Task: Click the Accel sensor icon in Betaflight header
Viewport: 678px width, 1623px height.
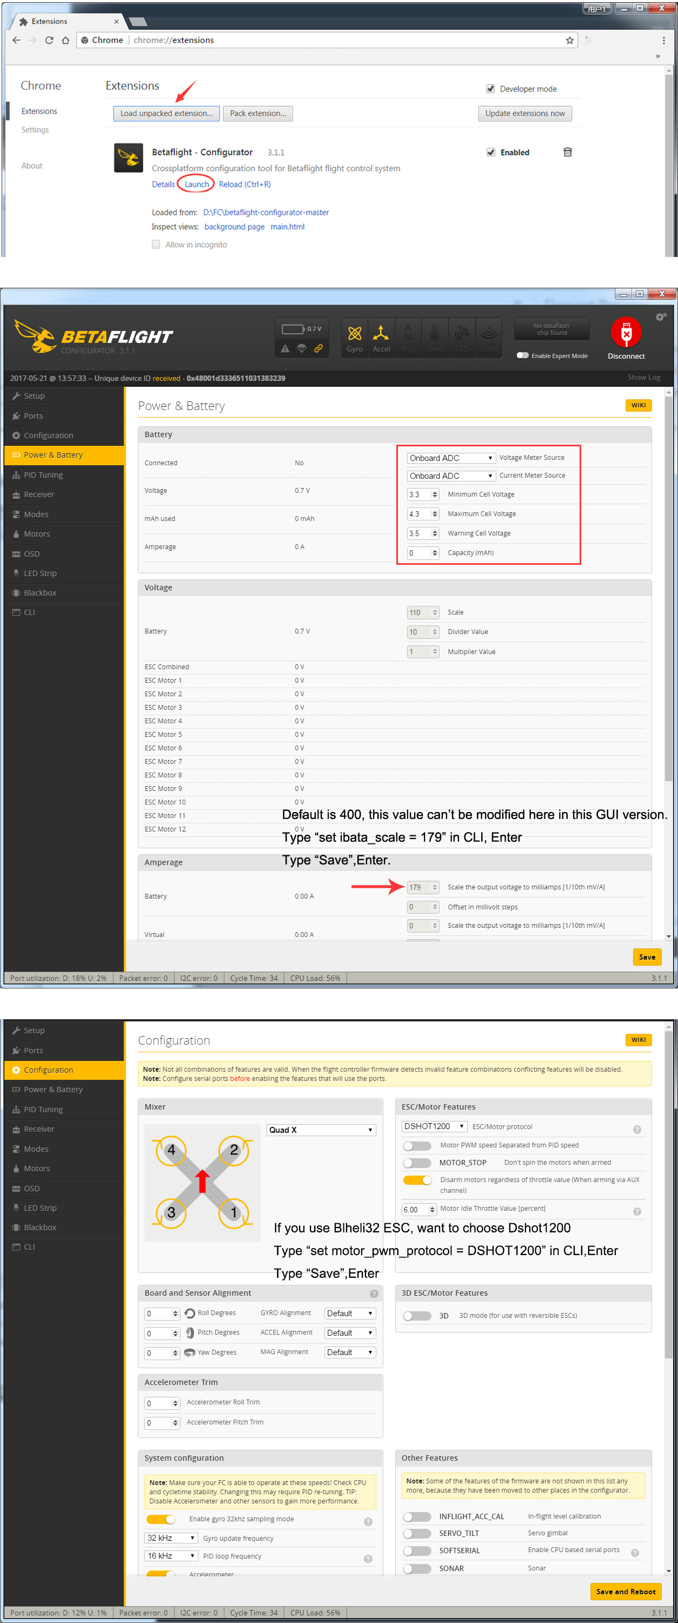Action: 381,338
